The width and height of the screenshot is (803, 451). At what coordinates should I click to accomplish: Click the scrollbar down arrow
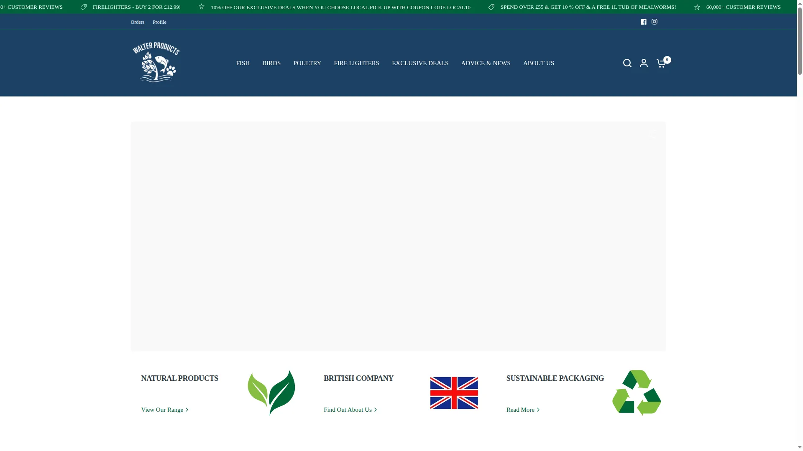(800, 448)
